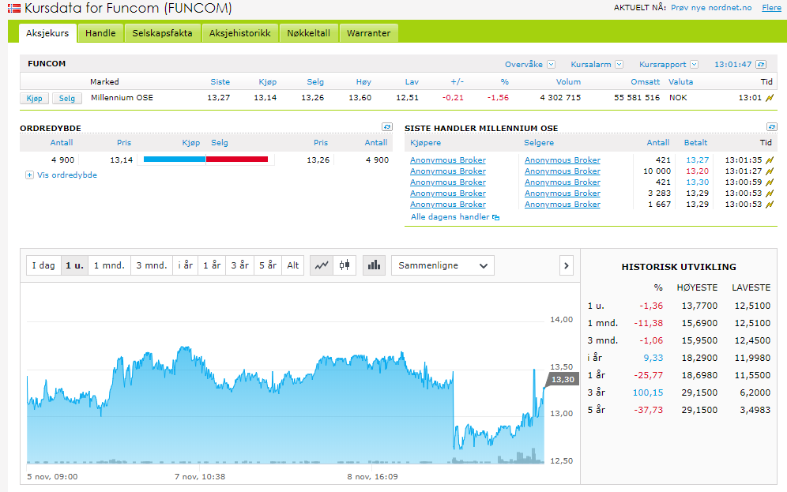Click the Betalt column header
The image size is (787, 492).
click(695, 142)
